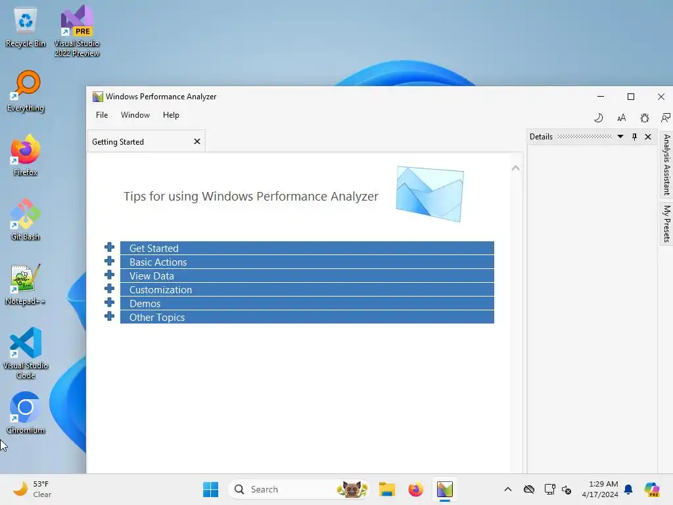
Task: Select Git Bash desktop shortcut
Action: [26, 220]
